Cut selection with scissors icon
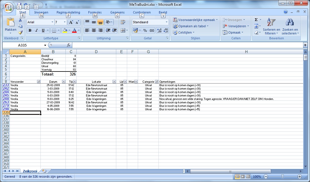This screenshot has width=310, height=182. (x=20, y=20)
